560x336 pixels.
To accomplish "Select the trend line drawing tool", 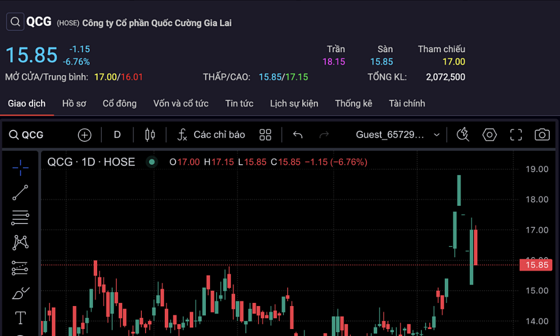I will tap(20, 193).
